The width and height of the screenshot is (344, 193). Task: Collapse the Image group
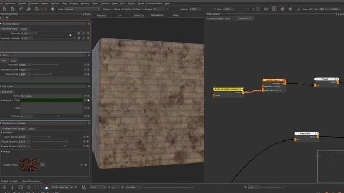(1, 152)
